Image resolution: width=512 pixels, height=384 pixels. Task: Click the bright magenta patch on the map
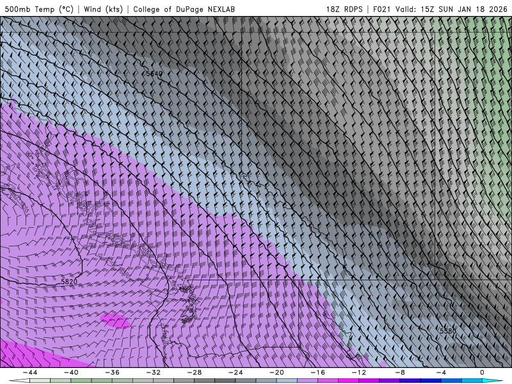[x=116, y=320]
